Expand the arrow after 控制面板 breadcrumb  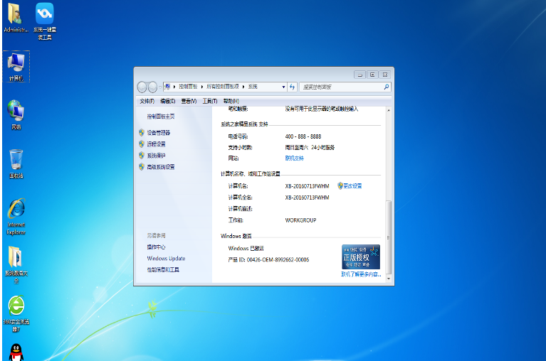click(x=202, y=87)
